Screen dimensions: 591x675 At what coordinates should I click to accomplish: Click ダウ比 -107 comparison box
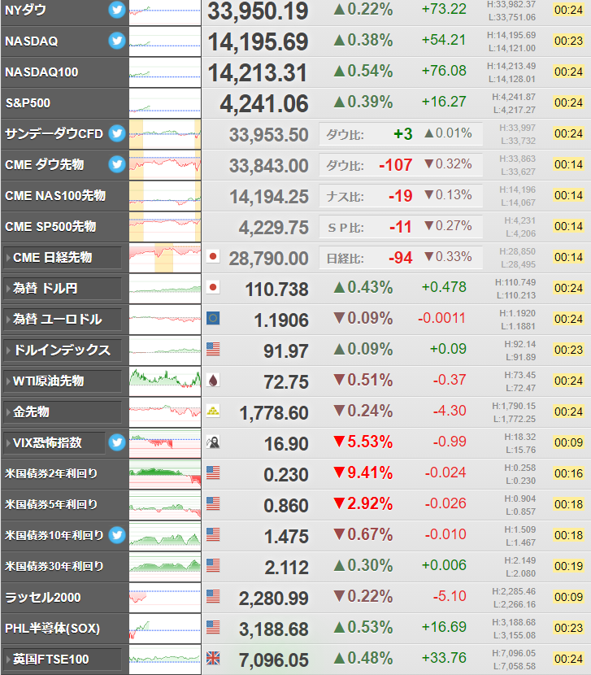(400, 165)
